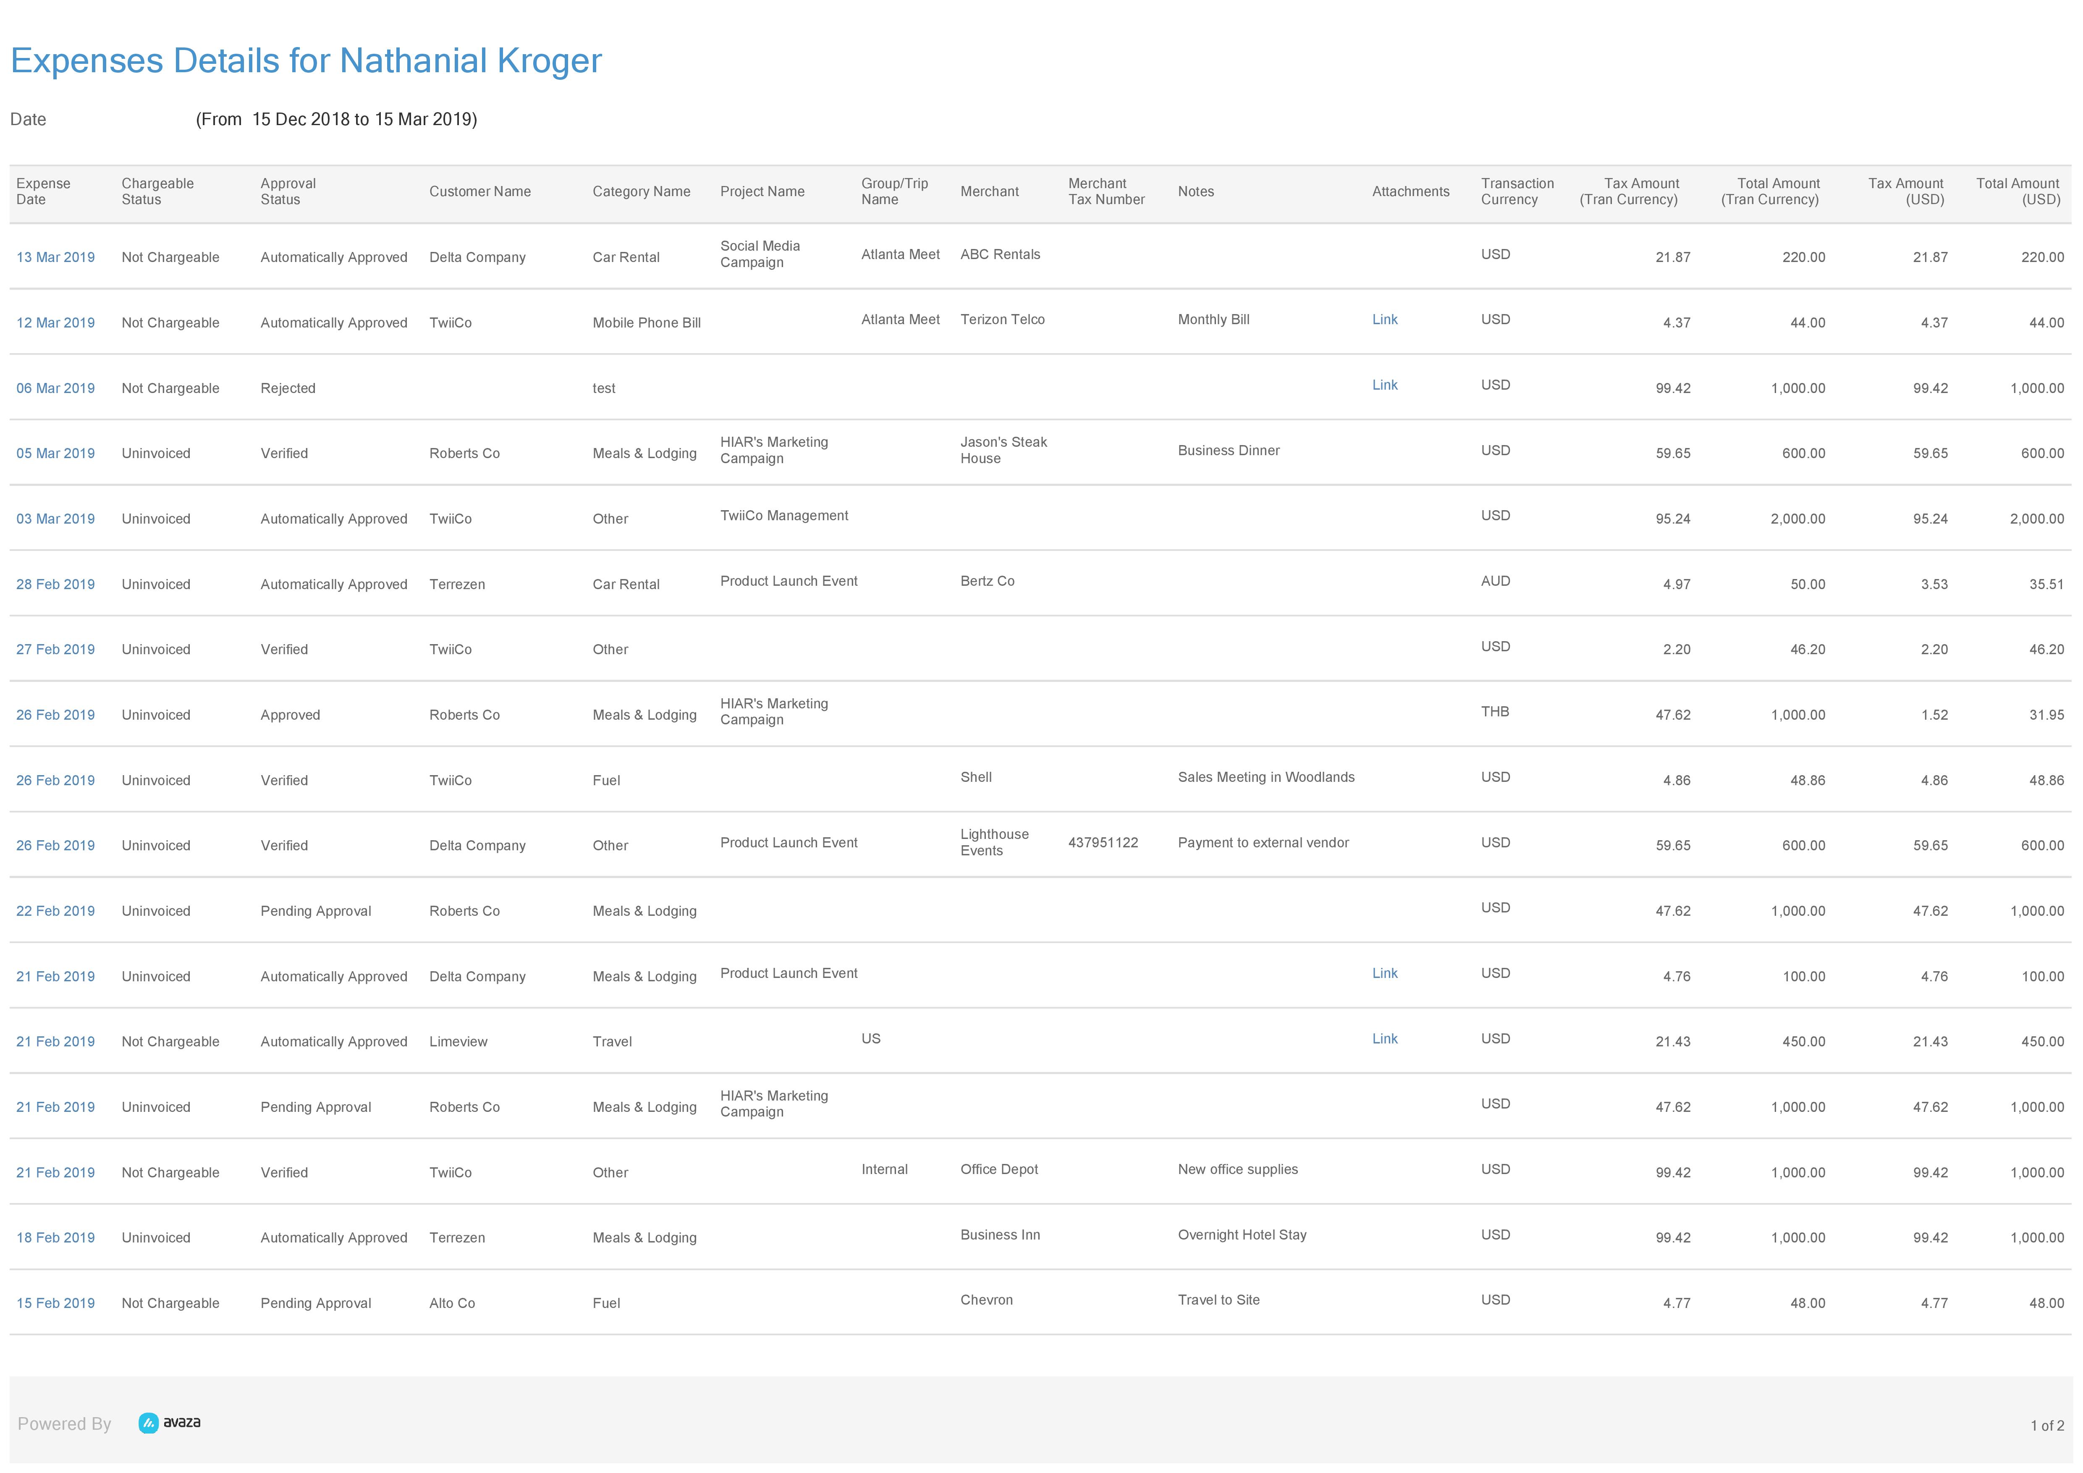The width and height of the screenshot is (2083, 1473).
Task: Select the Chevron merchant cell
Action: [986, 1300]
